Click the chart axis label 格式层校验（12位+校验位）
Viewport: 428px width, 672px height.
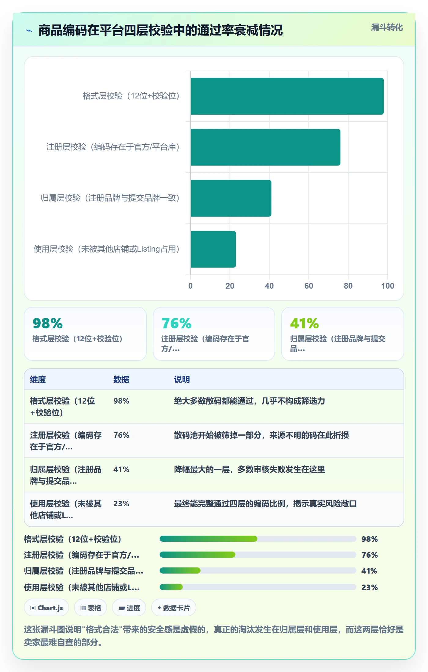131,96
